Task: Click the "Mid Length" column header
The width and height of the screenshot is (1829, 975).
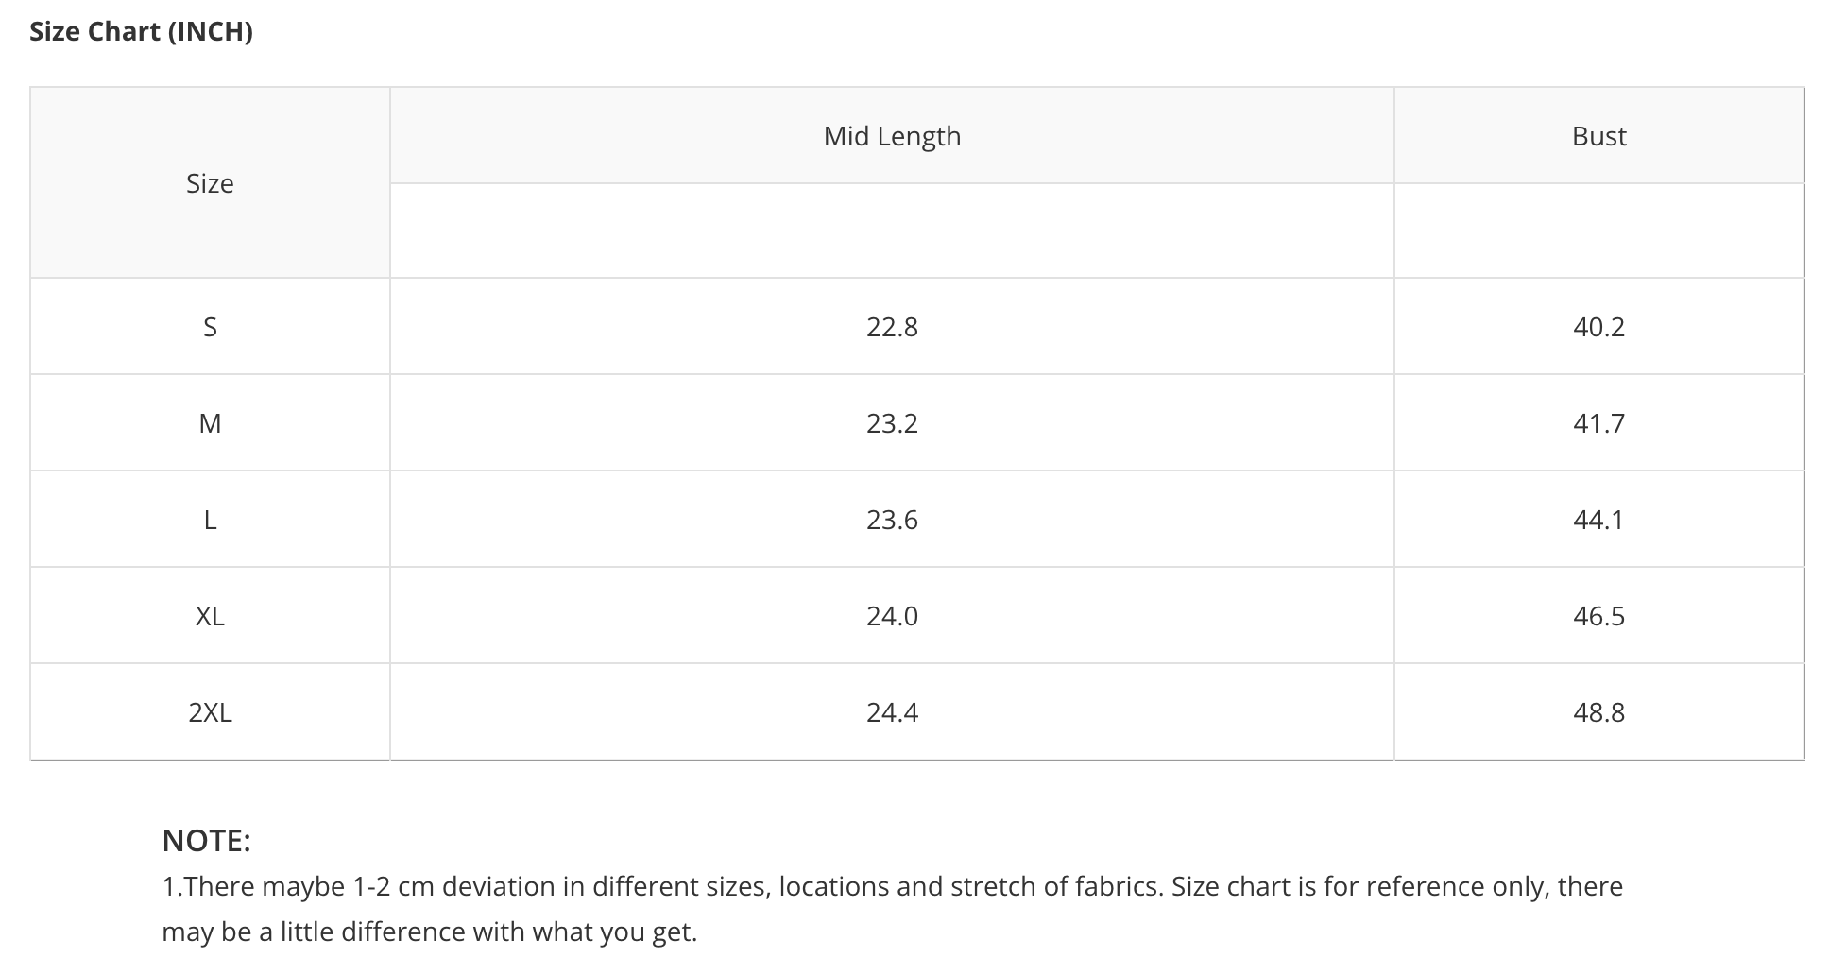Action: (x=892, y=136)
